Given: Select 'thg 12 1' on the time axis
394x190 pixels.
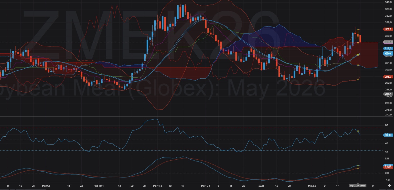Looking at the screenshot, I should tap(205, 186).
